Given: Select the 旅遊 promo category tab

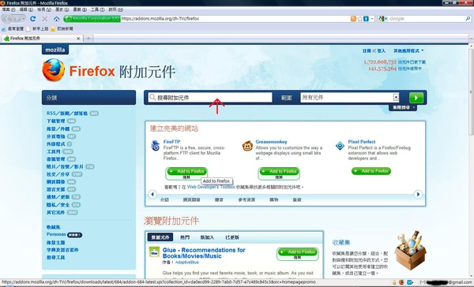Looking at the screenshot, I should [x=297, y=199].
